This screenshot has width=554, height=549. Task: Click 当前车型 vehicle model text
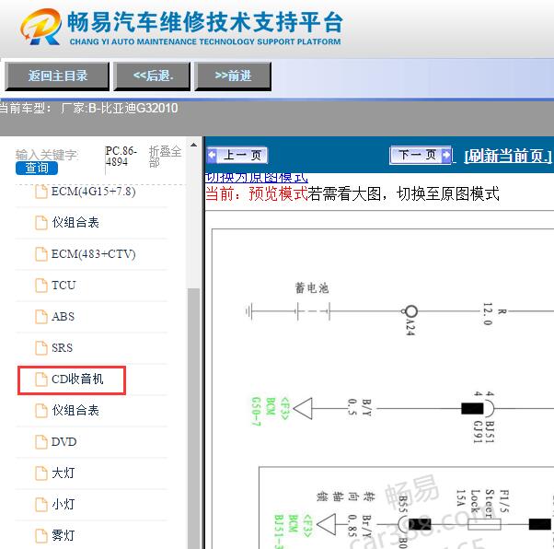89,109
